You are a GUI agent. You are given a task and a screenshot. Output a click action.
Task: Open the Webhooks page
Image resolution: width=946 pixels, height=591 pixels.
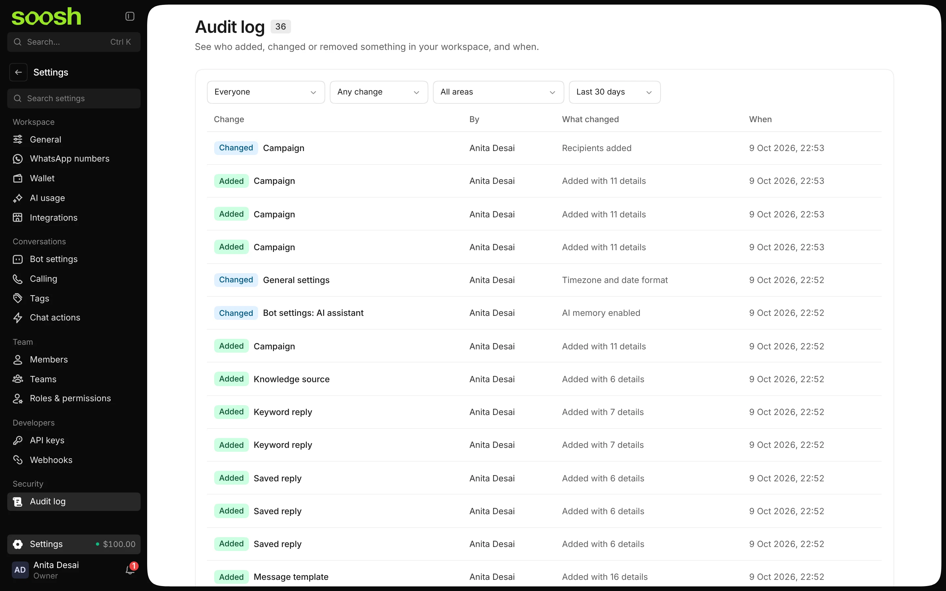74,460
